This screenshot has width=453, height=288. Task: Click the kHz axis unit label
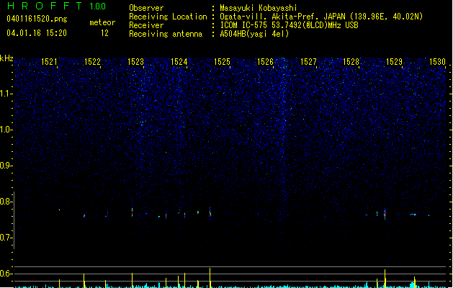(6, 58)
